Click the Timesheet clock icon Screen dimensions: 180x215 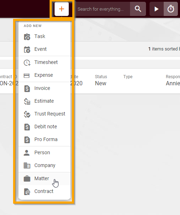[27, 63]
